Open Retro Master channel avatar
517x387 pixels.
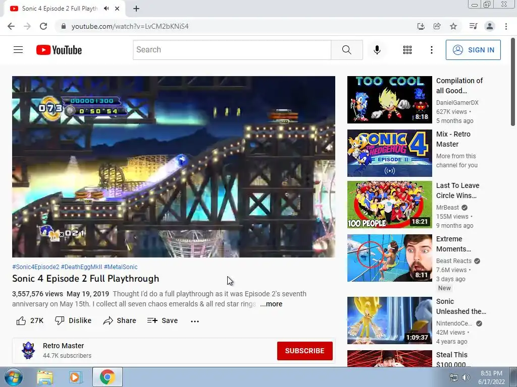(28, 351)
